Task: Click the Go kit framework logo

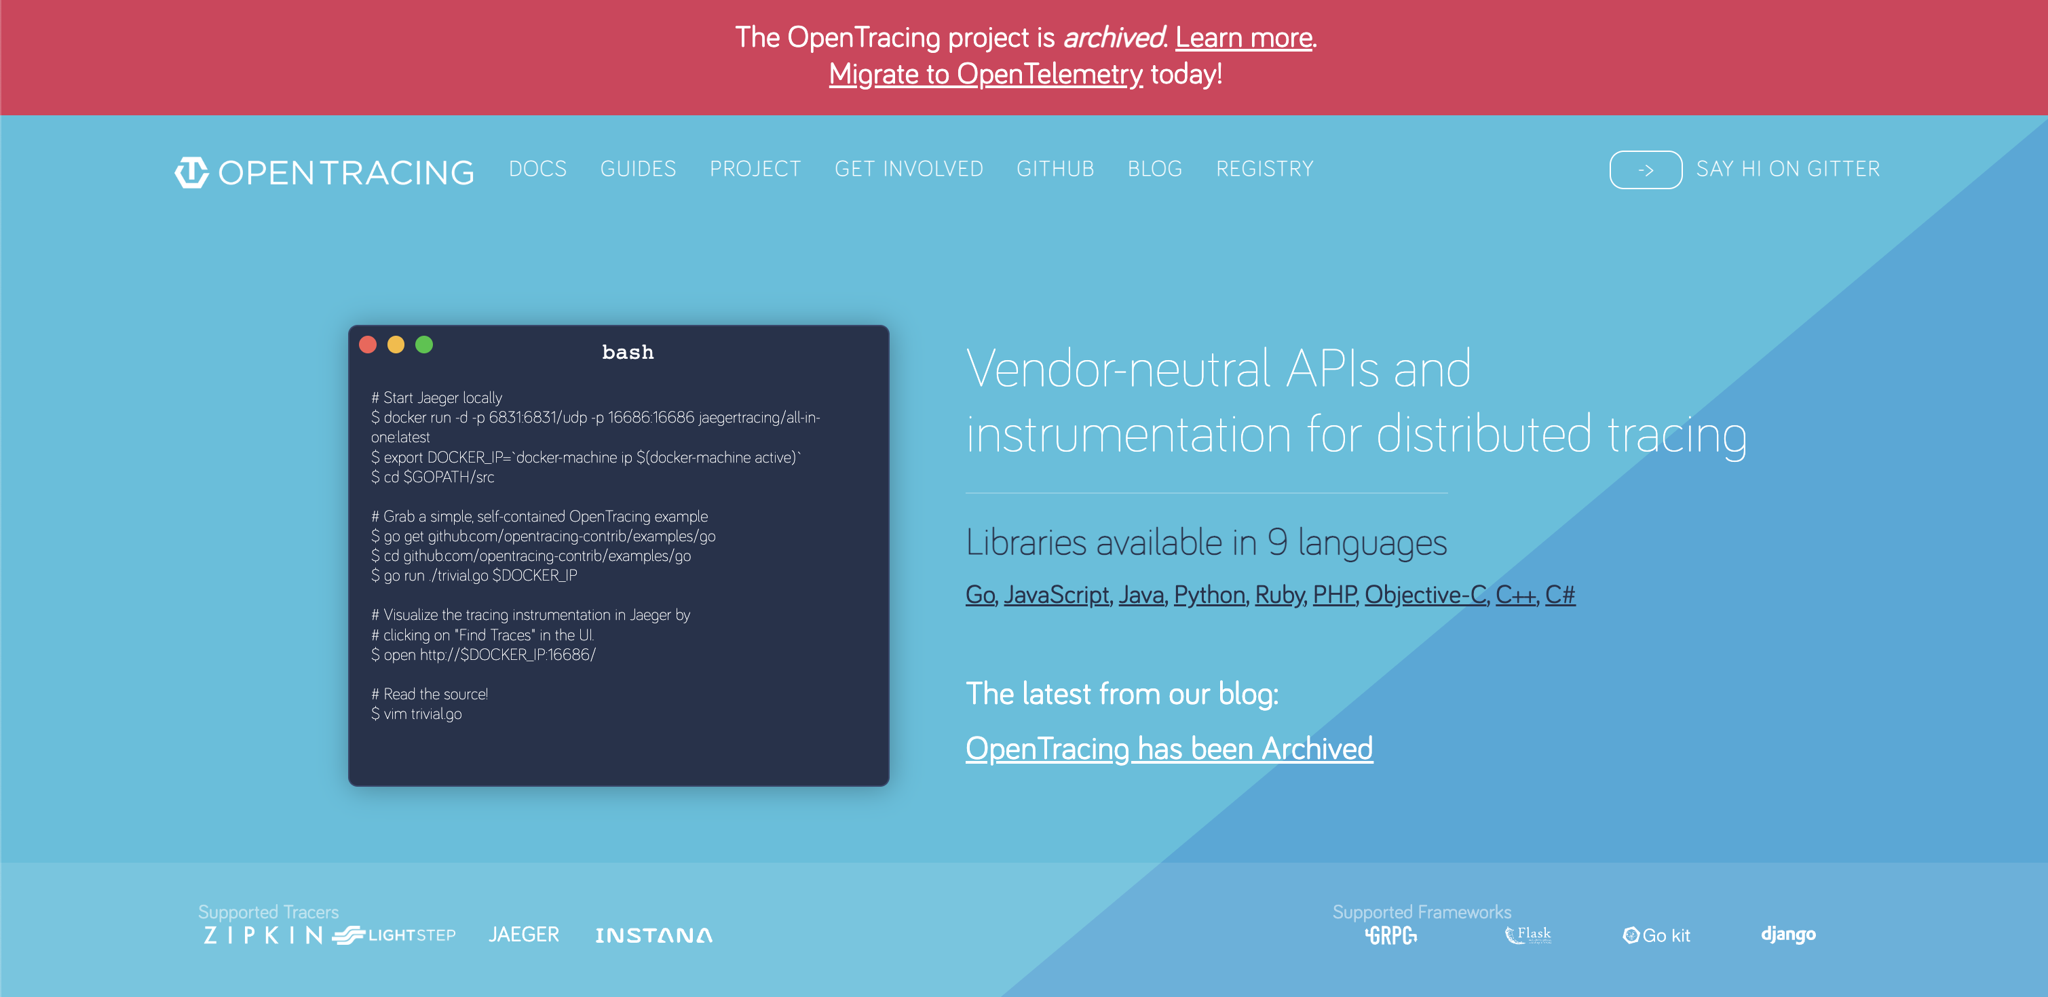Action: pyautogui.click(x=1656, y=935)
